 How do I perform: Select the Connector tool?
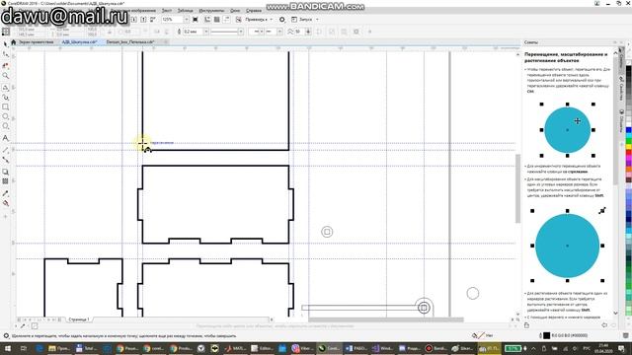pyautogui.click(x=5, y=160)
